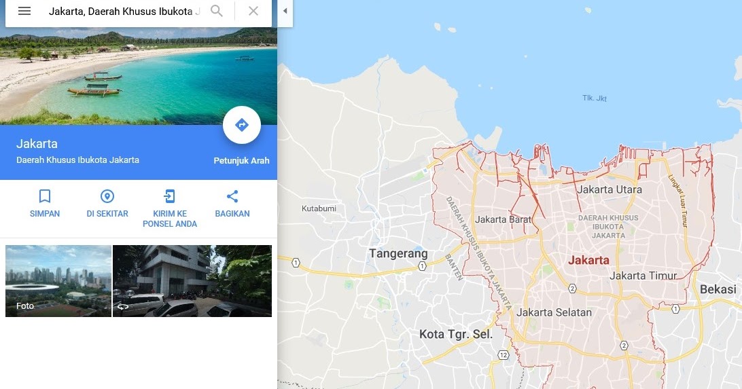Viewport: 742px width, 389px height.
Task: Click the Kutabumi label on the map
Action: [x=319, y=208]
